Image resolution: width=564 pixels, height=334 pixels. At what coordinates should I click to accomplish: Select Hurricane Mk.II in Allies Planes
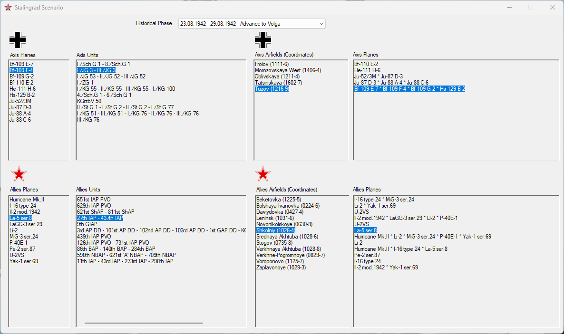click(x=27, y=200)
